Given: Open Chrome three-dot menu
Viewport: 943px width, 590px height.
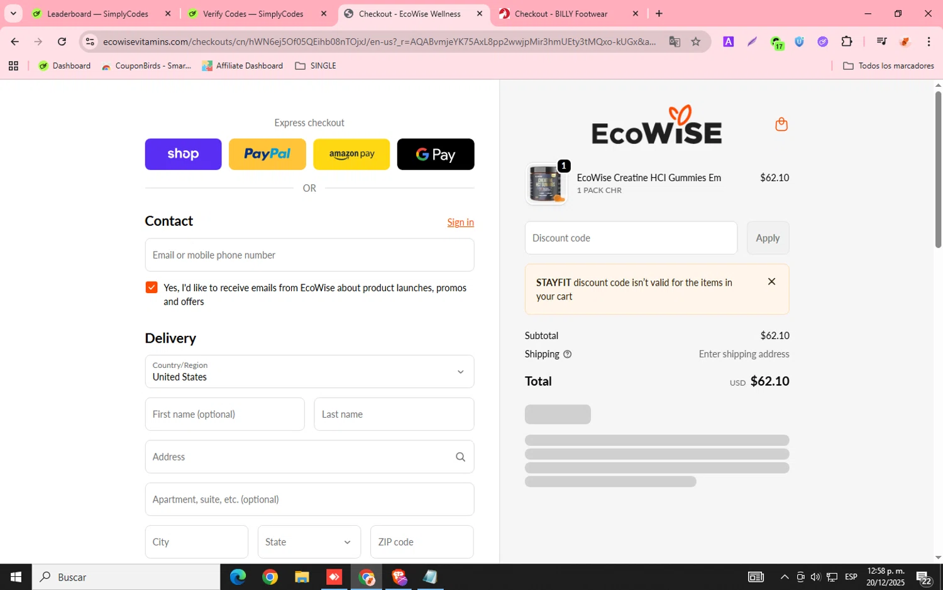Looking at the screenshot, I should click(x=929, y=42).
